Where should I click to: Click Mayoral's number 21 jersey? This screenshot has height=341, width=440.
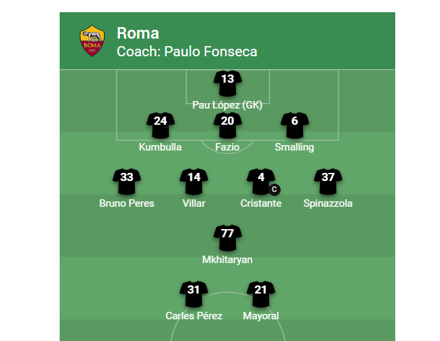pyautogui.click(x=261, y=294)
